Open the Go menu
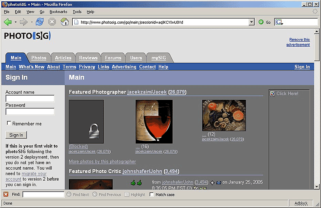321x208 pixels. [x=42, y=12]
